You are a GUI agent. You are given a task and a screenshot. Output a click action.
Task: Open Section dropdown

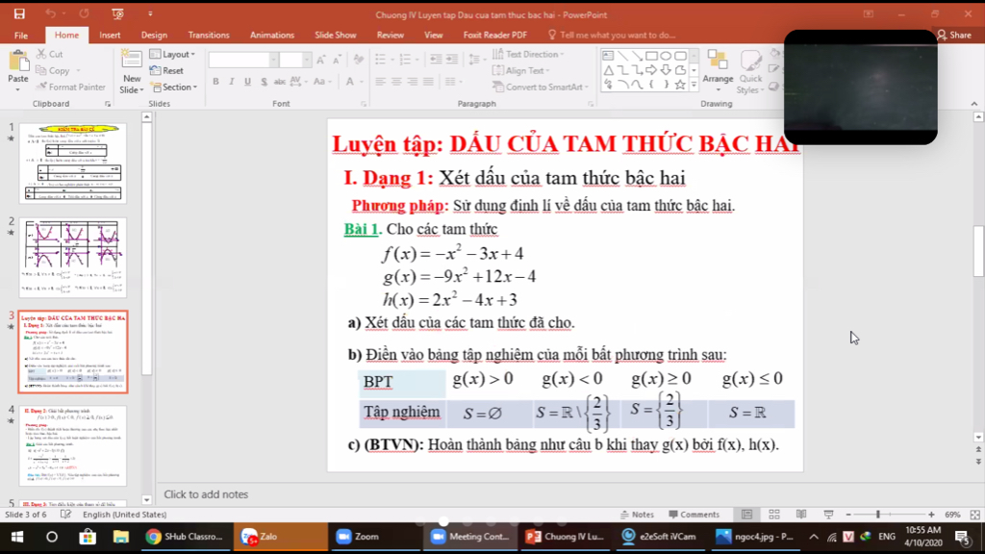click(x=174, y=87)
